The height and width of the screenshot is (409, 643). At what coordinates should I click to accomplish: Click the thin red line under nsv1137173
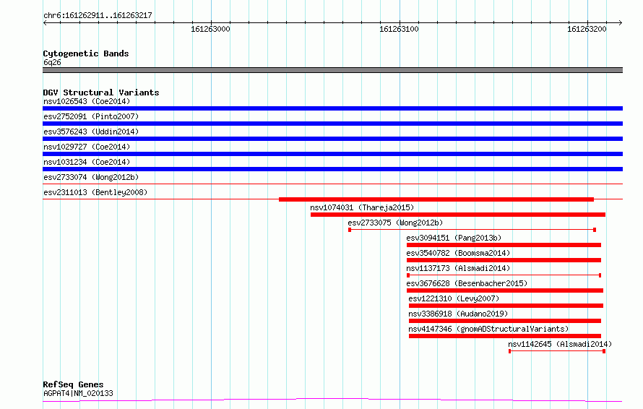point(504,275)
